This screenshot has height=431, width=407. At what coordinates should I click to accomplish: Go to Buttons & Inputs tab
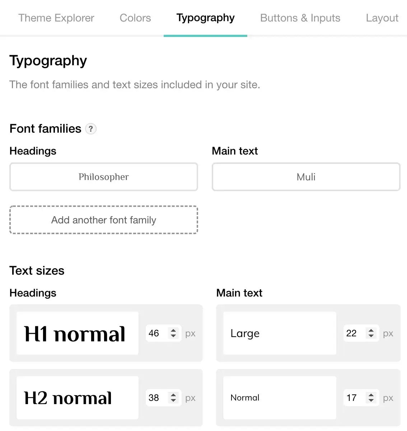tap(300, 18)
